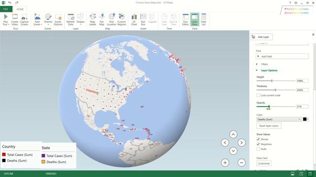Click the Height slider handle
The height and width of the screenshot is (177, 316).
coord(272,81)
